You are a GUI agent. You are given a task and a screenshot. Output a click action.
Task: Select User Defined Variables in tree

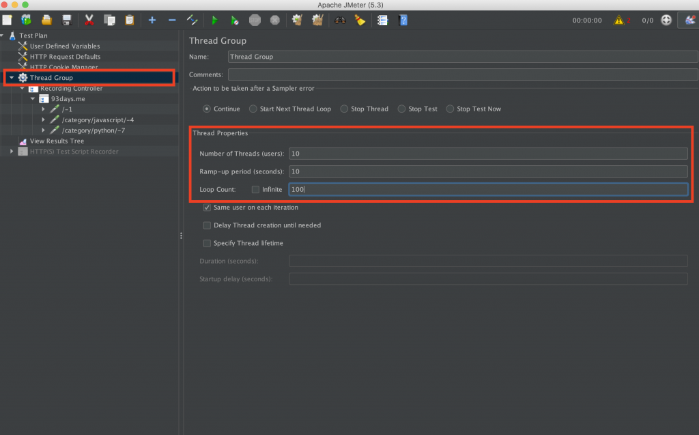tap(65, 46)
